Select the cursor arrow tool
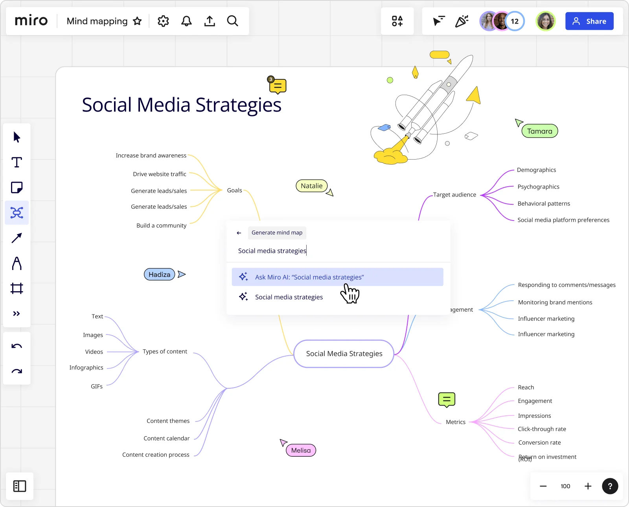 (x=17, y=137)
